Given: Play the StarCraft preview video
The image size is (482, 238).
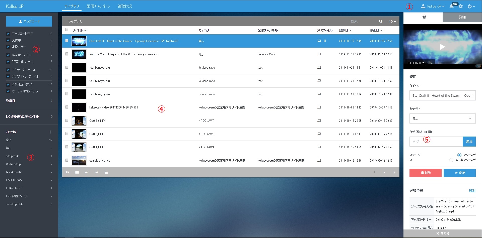Looking at the screenshot, I should pos(442,47).
